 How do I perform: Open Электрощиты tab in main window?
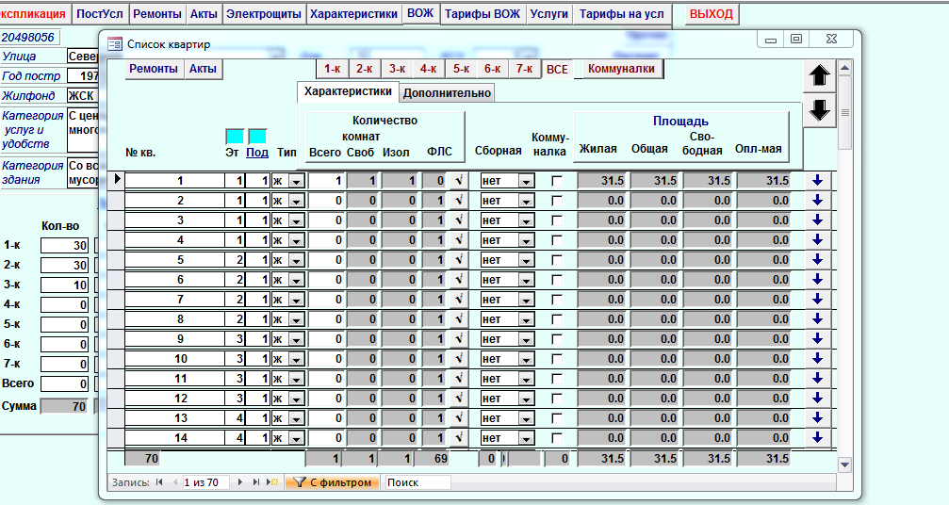tap(264, 14)
